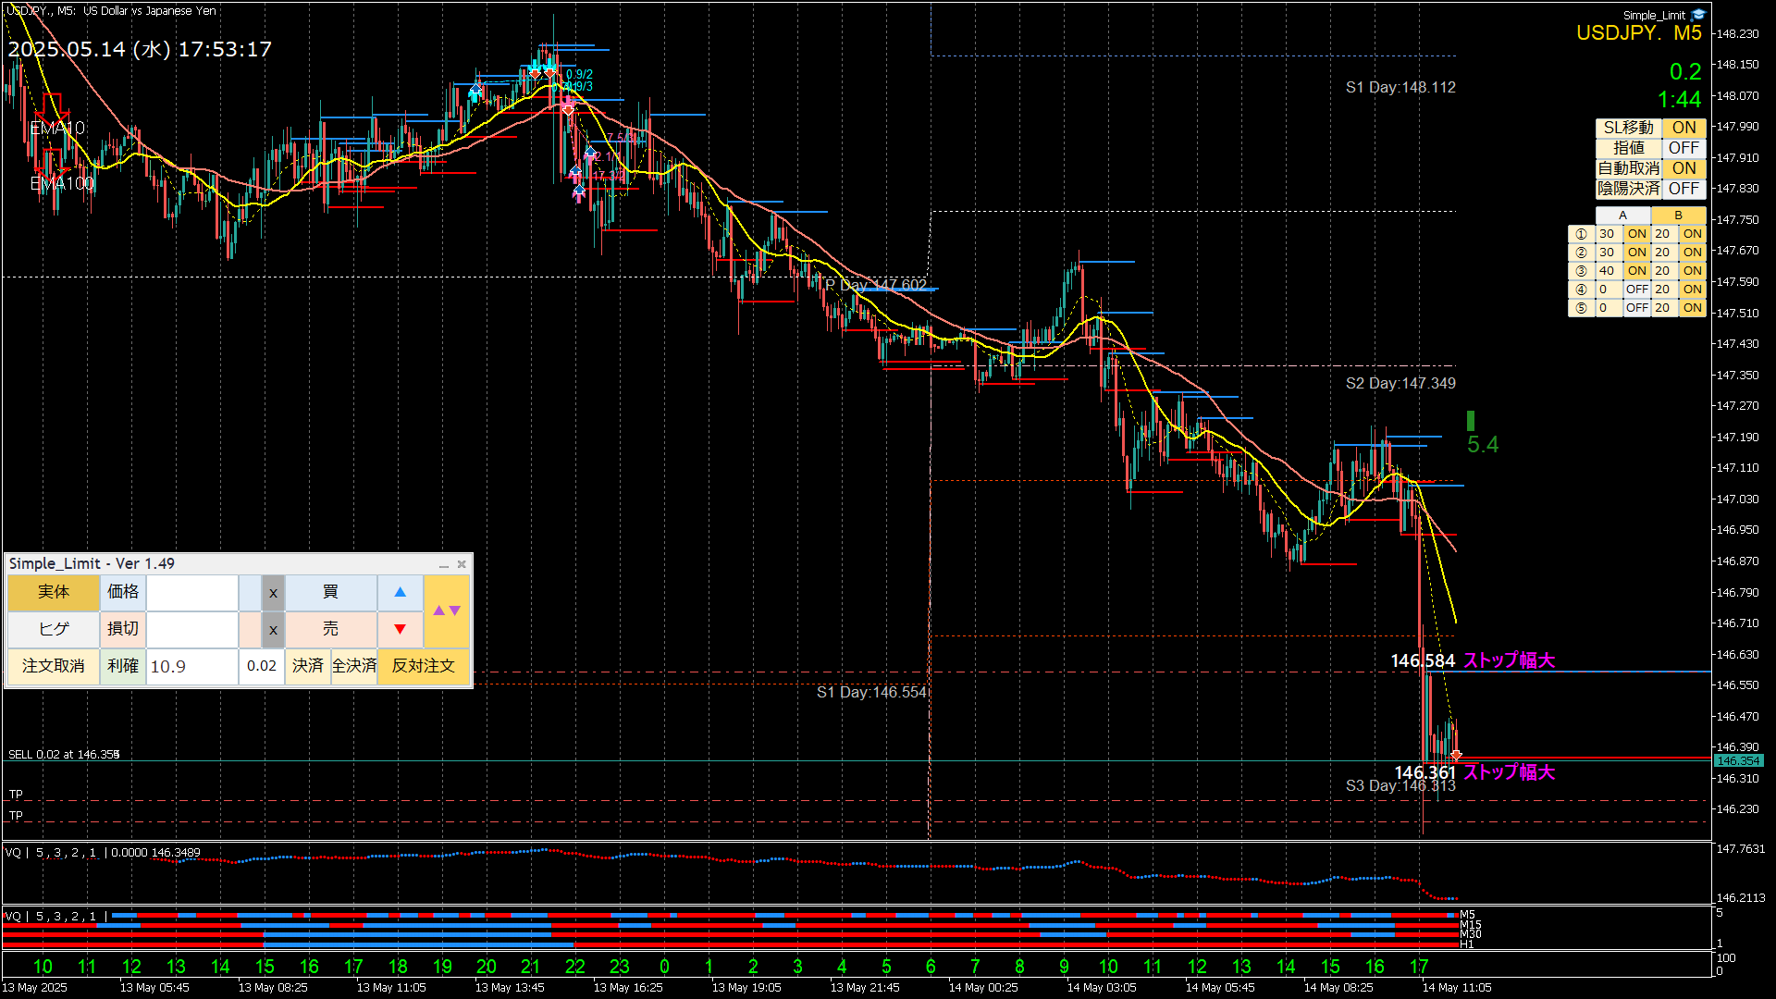The image size is (1776, 999).
Task: Click the SELL 0.02 at 146.355 order line label
Action: click(x=64, y=755)
